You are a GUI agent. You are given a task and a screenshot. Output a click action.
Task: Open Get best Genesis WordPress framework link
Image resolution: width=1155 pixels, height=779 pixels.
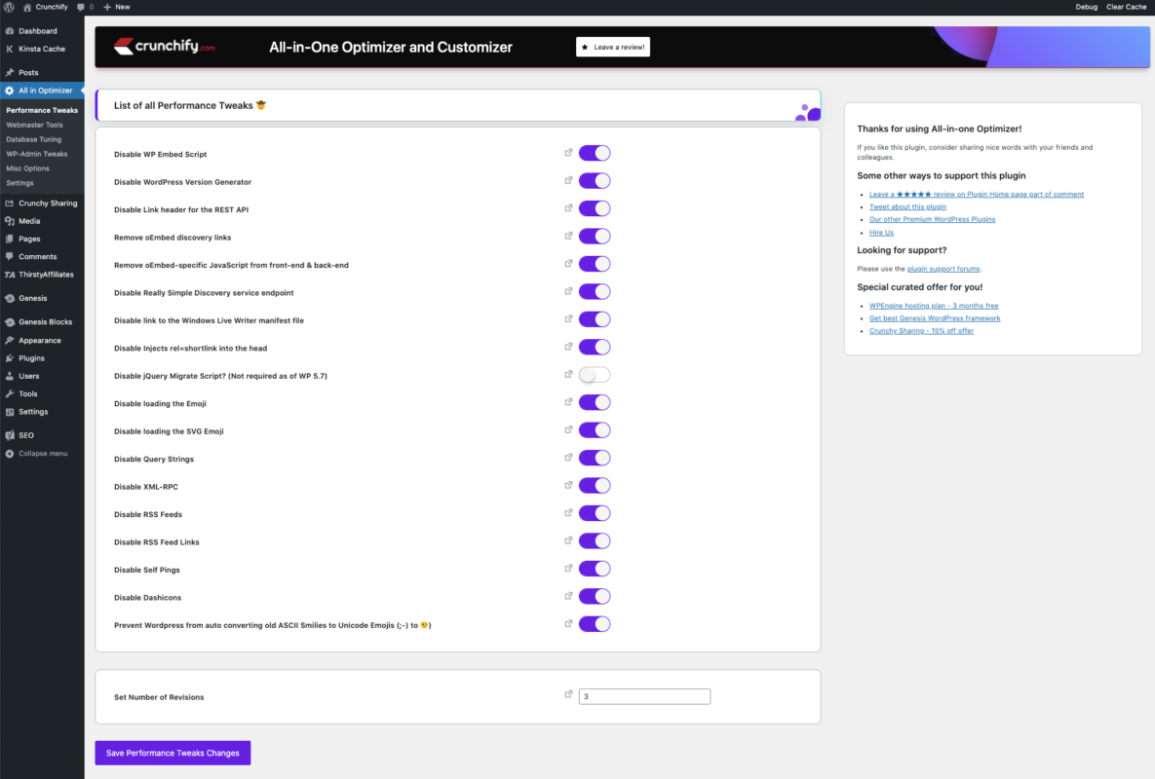tap(934, 318)
